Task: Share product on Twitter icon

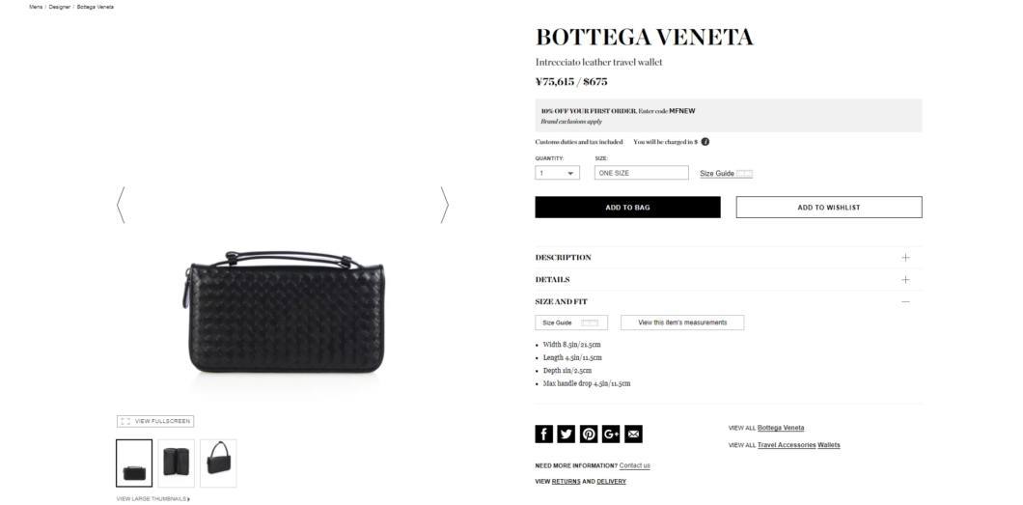Action: point(567,434)
